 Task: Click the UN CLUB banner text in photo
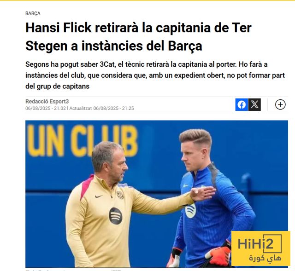(83, 141)
